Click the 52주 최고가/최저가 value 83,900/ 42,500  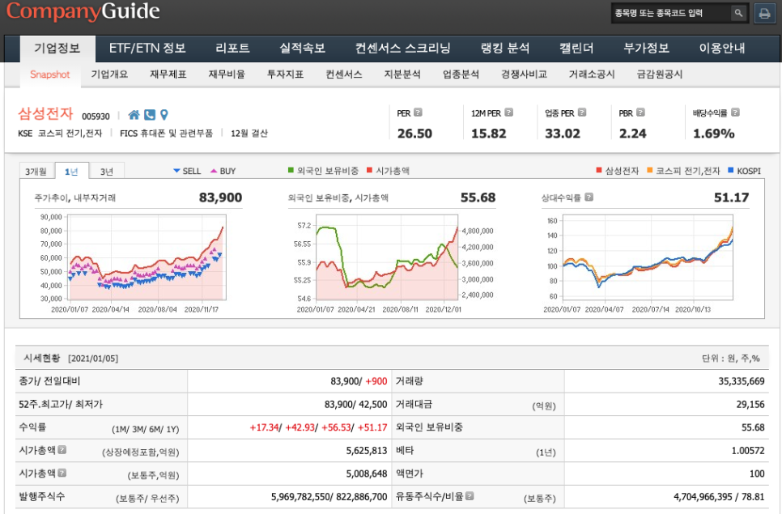point(355,405)
